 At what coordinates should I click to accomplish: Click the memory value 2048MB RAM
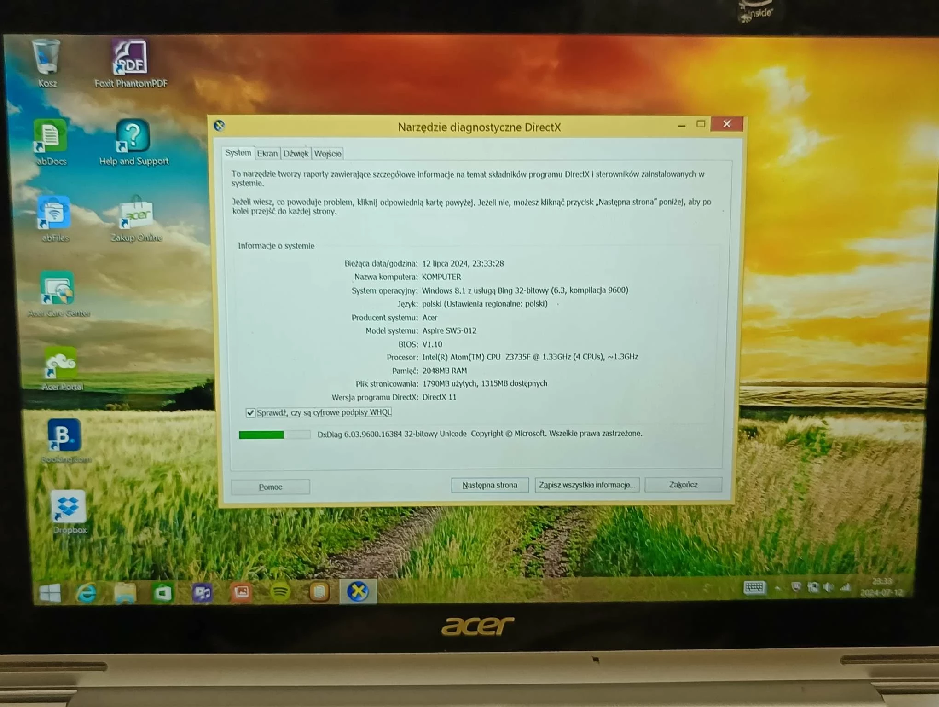(x=444, y=371)
